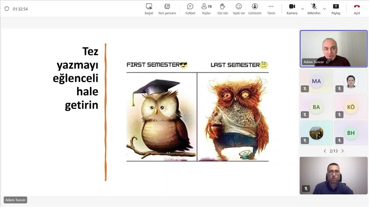Open the Sohbet chat panel
The height and width of the screenshot is (207, 369).
pos(190,9)
